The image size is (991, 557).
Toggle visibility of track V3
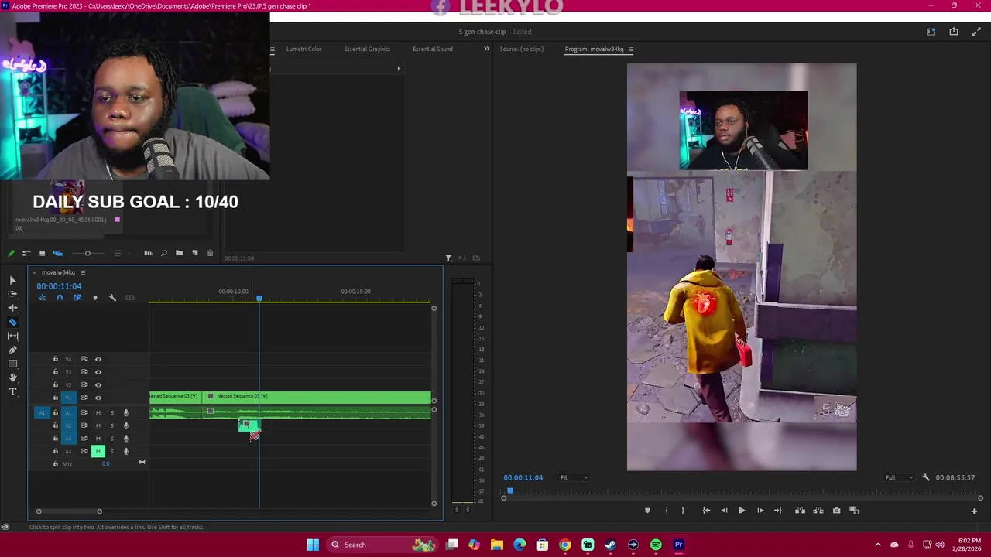pos(98,372)
